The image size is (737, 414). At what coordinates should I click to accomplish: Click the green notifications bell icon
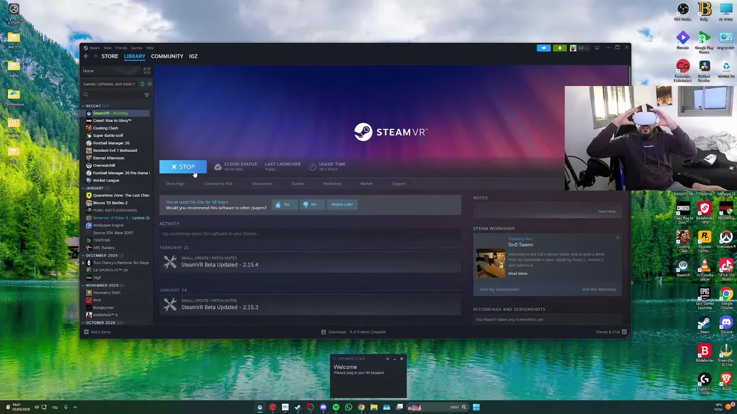[560, 48]
